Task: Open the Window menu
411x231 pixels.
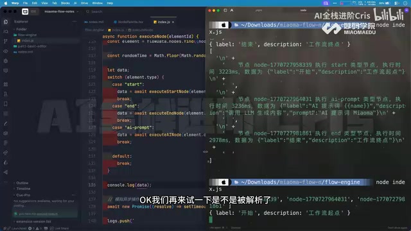Action: coord(97,3)
